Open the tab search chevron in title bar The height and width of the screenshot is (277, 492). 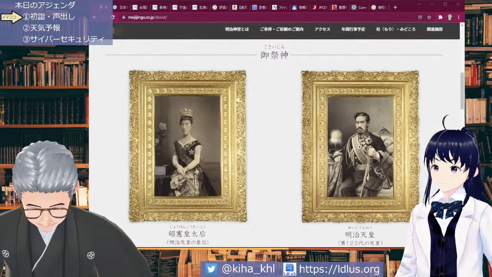[x=419, y=5]
